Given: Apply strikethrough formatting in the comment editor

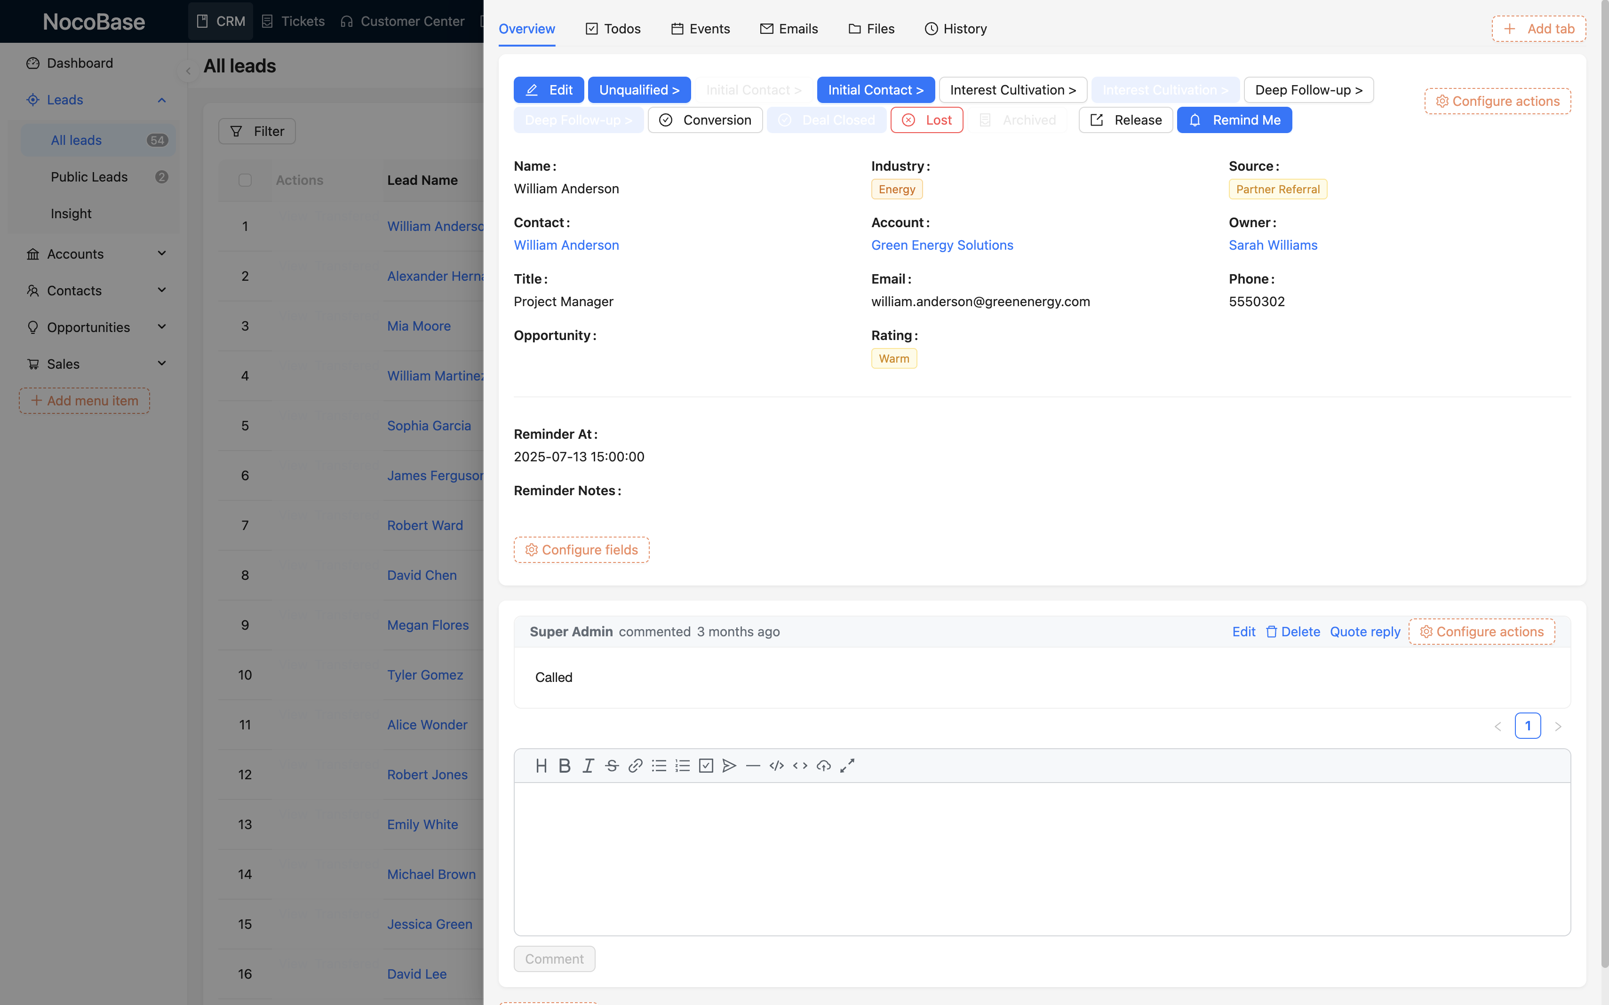Looking at the screenshot, I should pos(610,765).
